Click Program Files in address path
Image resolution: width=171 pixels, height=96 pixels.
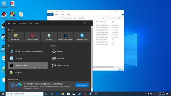tap(68, 18)
